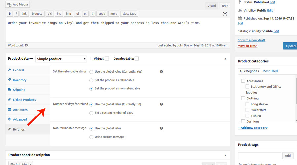The image size is (297, 165).
Task: Enable the Virtual checkbox
Action: pos(107,59)
